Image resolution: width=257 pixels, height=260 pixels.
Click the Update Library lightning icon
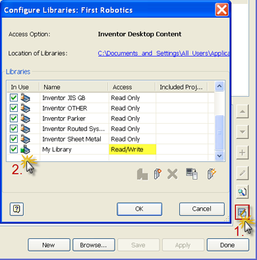tap(212, 174)
